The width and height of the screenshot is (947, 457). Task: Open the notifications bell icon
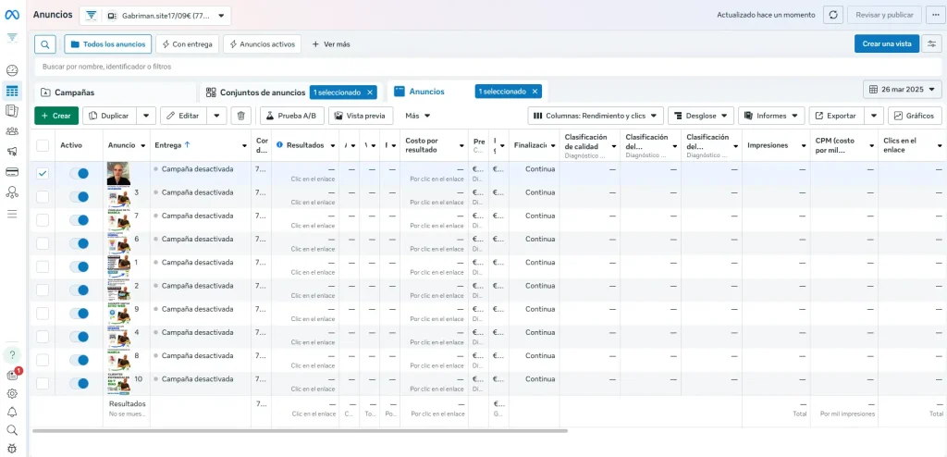coord(12,413)
